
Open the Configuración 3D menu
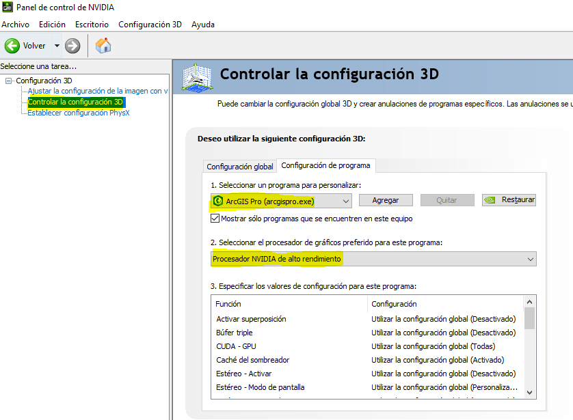(150, 25)
